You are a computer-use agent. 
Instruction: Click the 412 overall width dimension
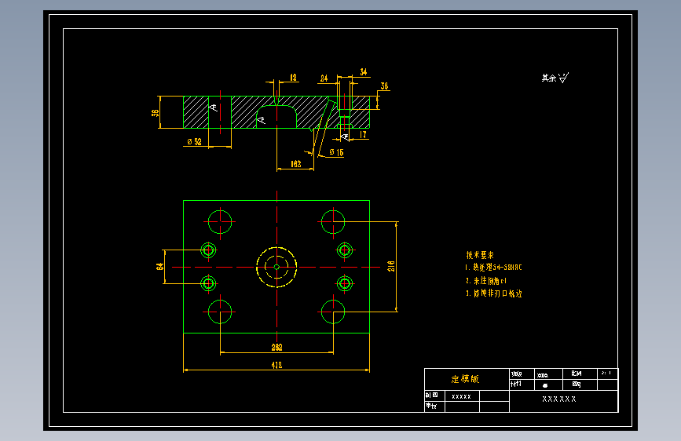(x=276, y=365)
